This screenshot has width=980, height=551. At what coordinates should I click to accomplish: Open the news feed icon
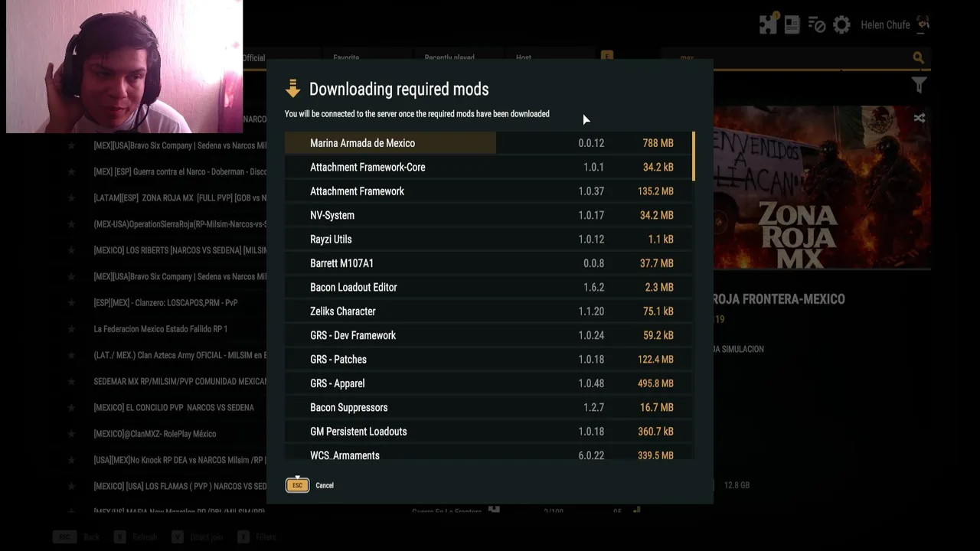[792, 25]
